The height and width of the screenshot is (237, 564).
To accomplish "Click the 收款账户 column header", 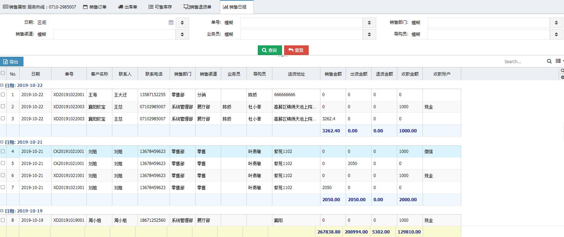I will [x=442, y=74].
